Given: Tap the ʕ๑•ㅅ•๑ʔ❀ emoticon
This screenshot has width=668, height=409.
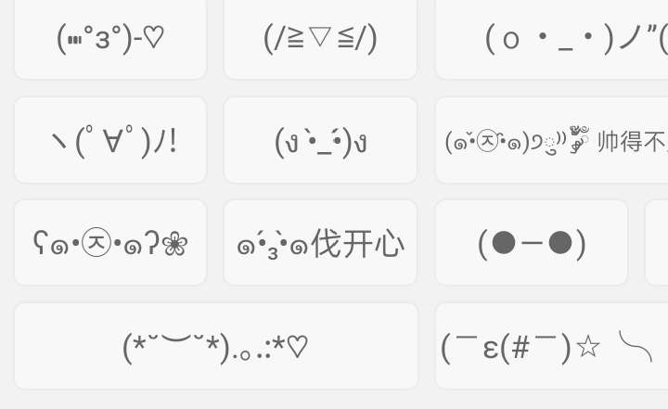Looking at the screenshot, I should [x=110, y=243].
